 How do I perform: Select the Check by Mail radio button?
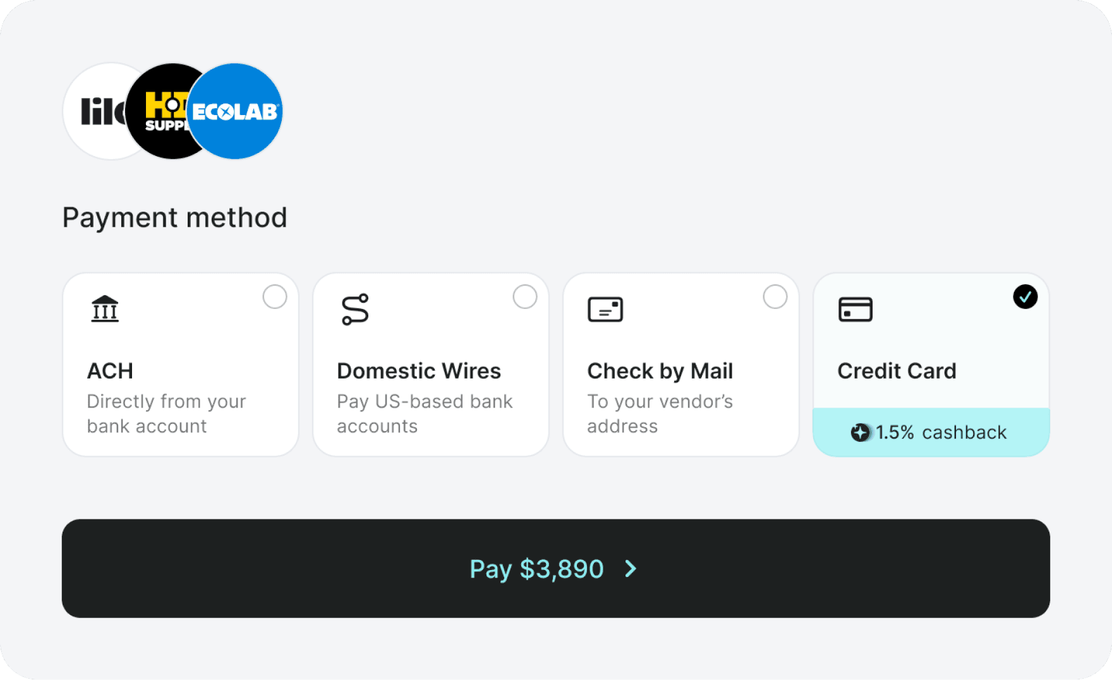tap(775, 296)
